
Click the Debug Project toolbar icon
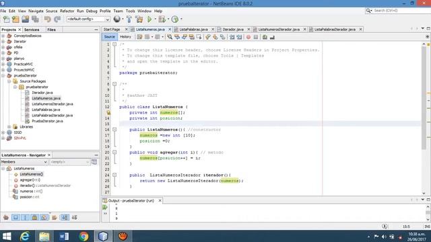(x=162, y=19)
